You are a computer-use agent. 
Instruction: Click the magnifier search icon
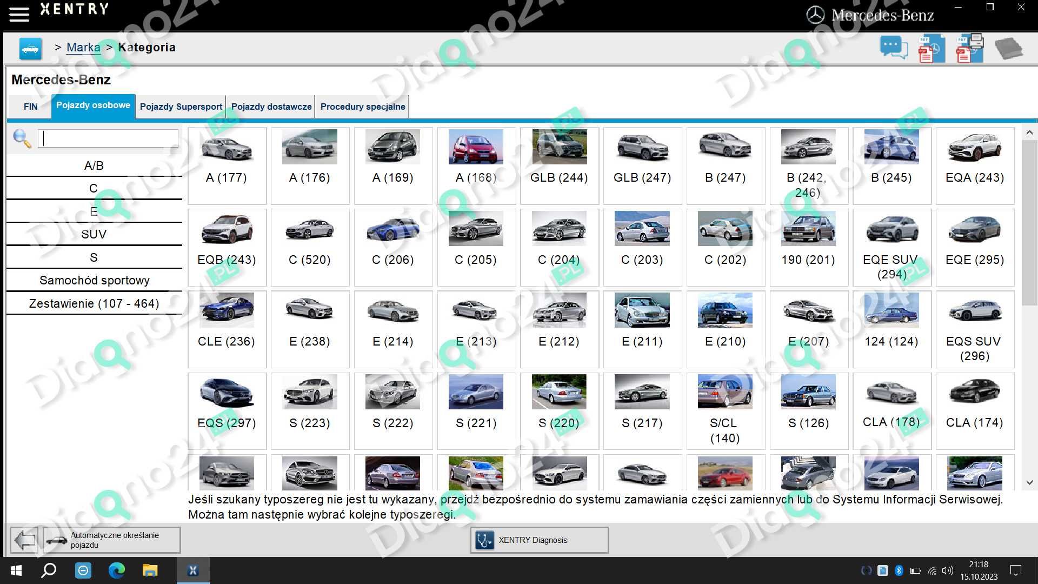point(22,139)
